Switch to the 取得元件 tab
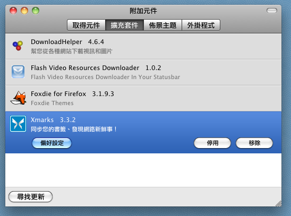This screenshot has width=291, height=216. coord(87,25)
